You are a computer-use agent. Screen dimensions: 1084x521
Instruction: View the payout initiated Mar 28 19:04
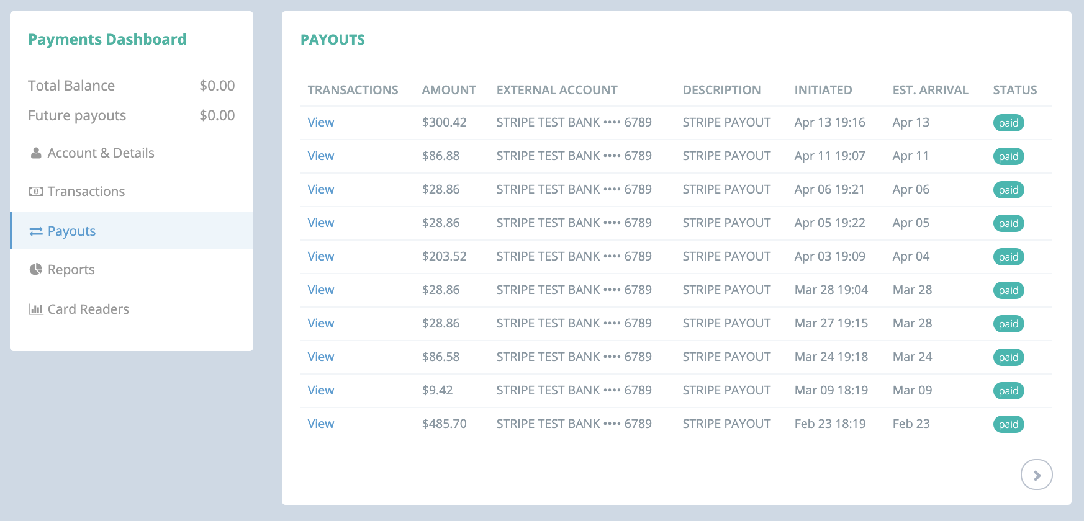click(321, 290)
